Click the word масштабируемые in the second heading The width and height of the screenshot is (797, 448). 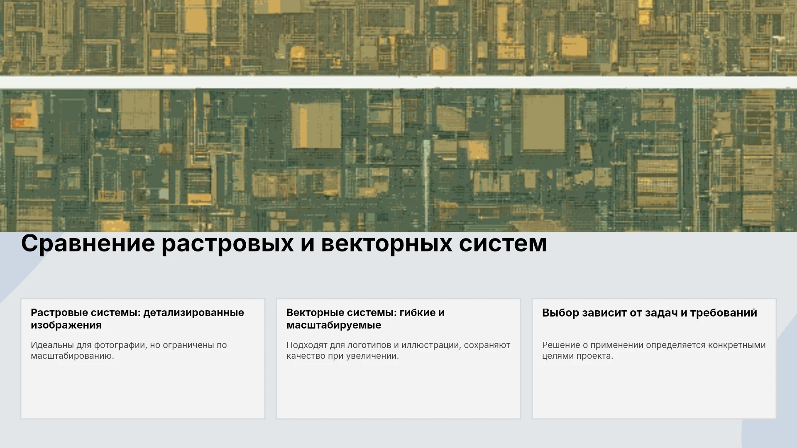point(334,325)
